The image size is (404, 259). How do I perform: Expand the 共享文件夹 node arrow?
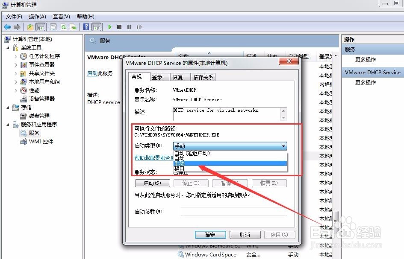(16, 73)
